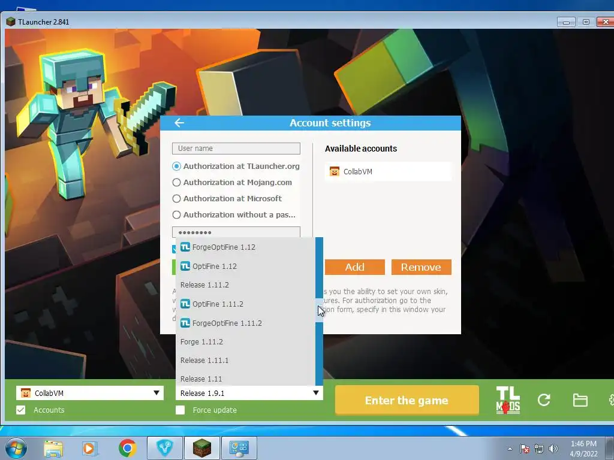
Task: Click the TL icon beside OptiFine 1.11.2
Action: [185, 304]
